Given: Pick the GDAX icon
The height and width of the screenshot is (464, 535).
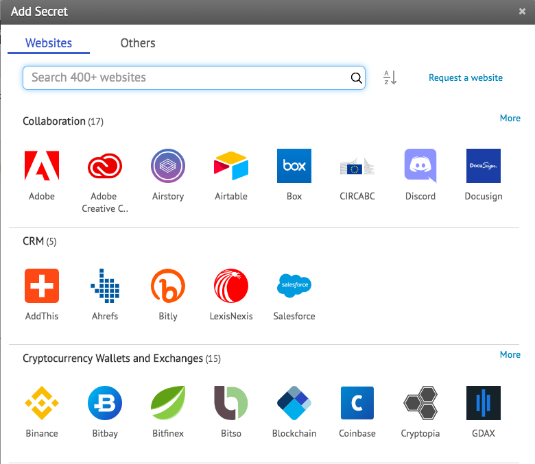Looking at the screenshot, I should pyautogui.click(x=484, y=403).
